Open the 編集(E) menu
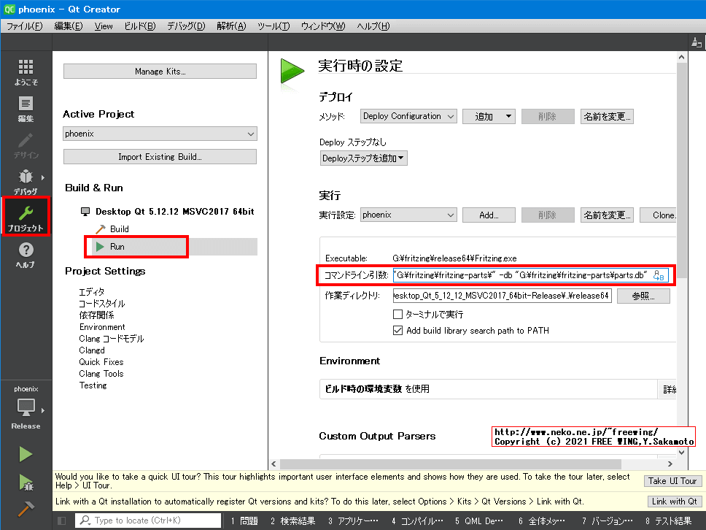Screen dimensions: 706x530 69,26
